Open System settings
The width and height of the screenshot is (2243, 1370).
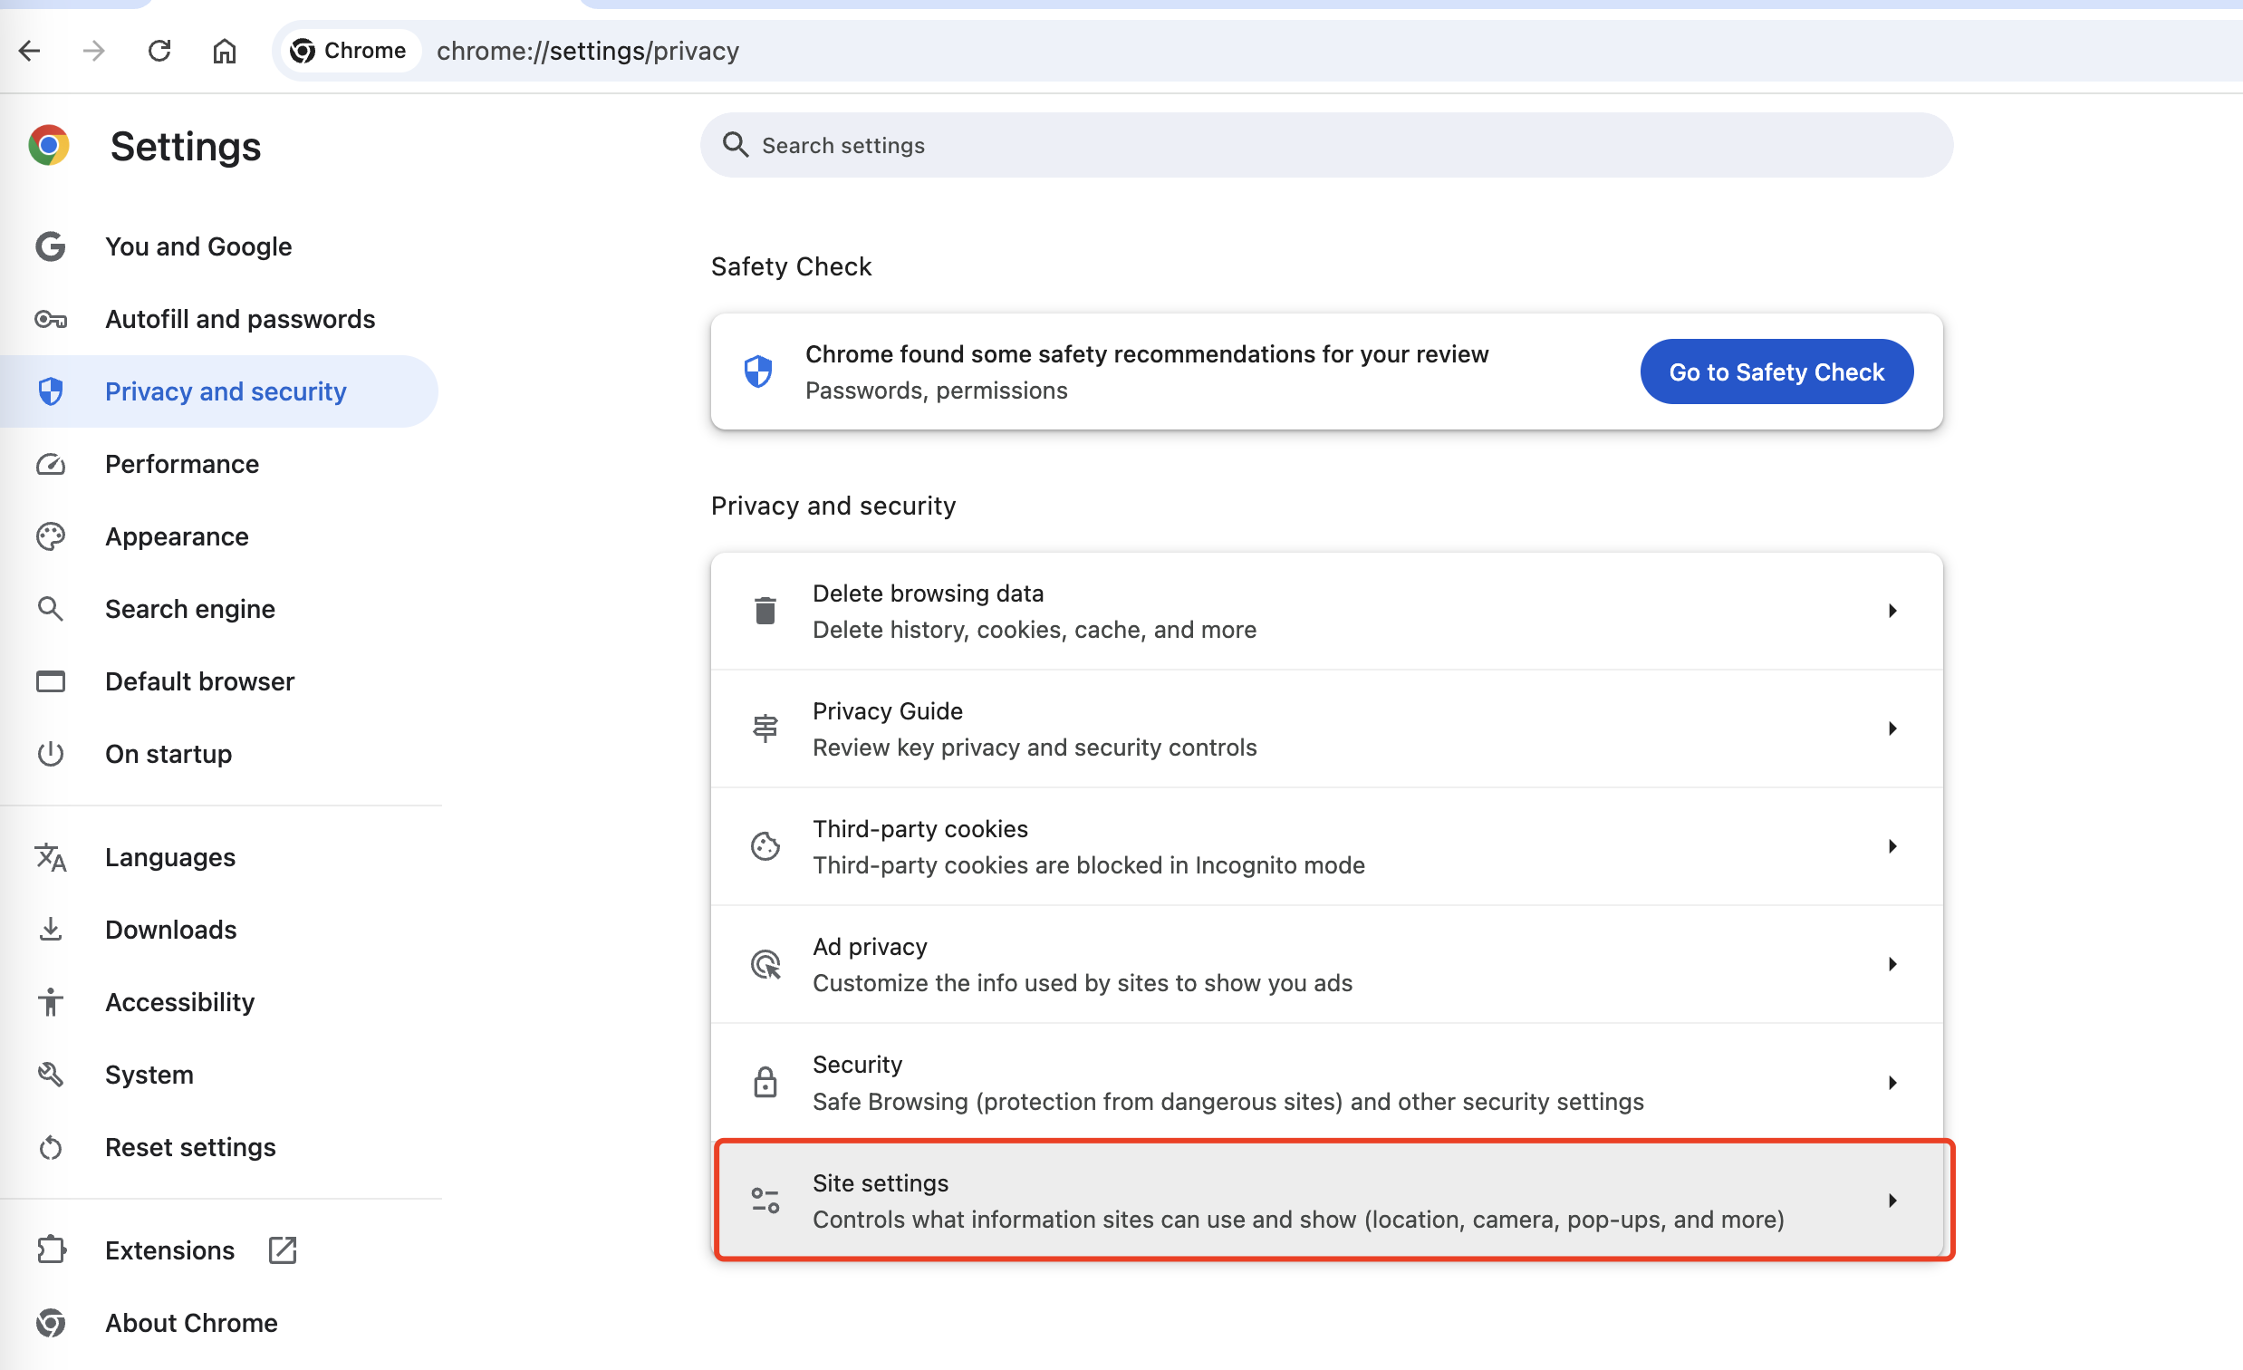(x=218, y=1075)
